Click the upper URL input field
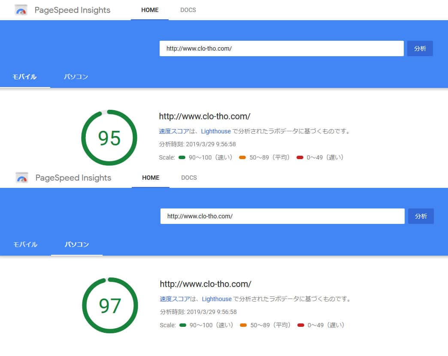The height and width of the screenshot is (356, 448). [282, 48]
